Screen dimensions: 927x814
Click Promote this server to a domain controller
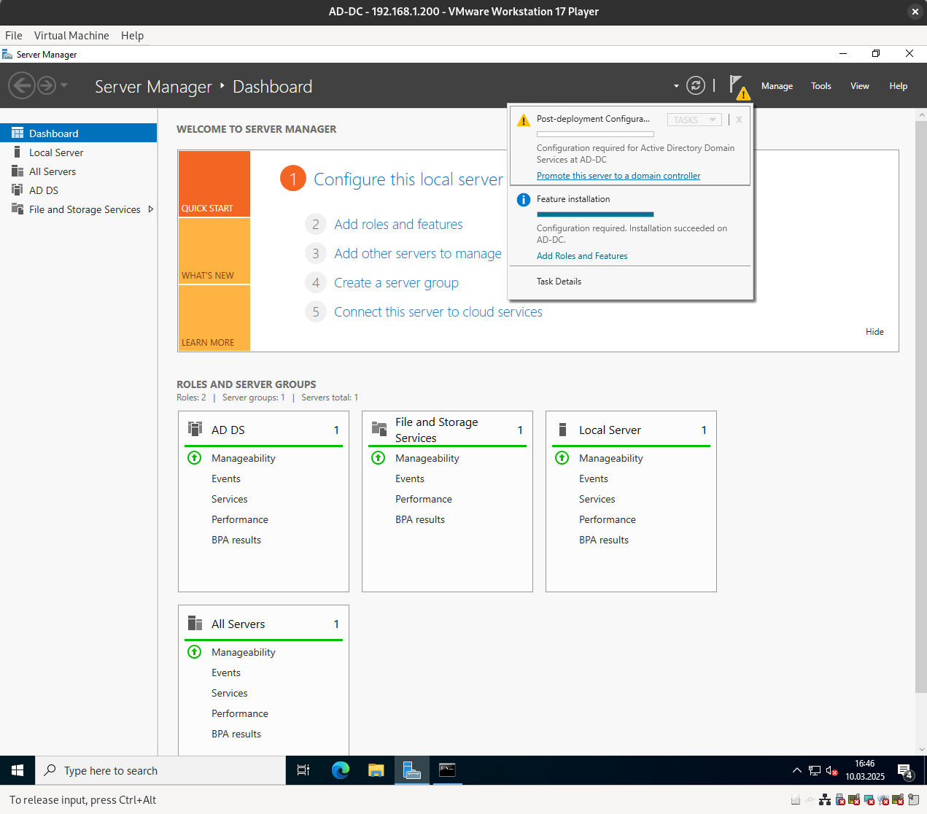click(x=618, y=176)
